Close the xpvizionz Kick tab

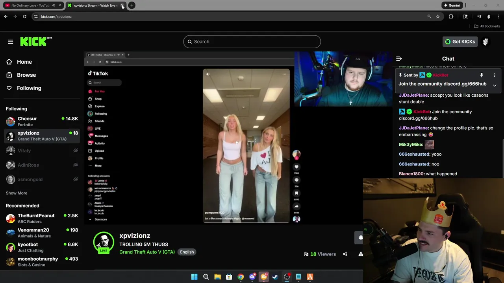[122, 6]
